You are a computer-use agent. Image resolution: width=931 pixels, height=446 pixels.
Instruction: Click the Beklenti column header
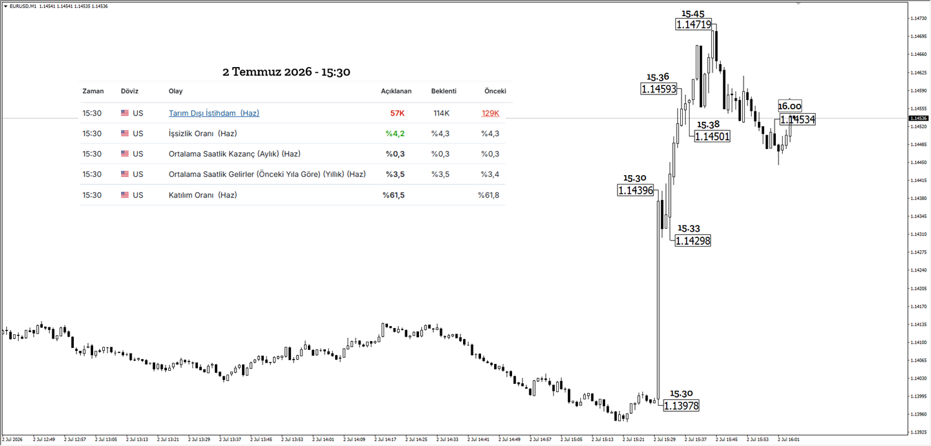click(444, 91)
